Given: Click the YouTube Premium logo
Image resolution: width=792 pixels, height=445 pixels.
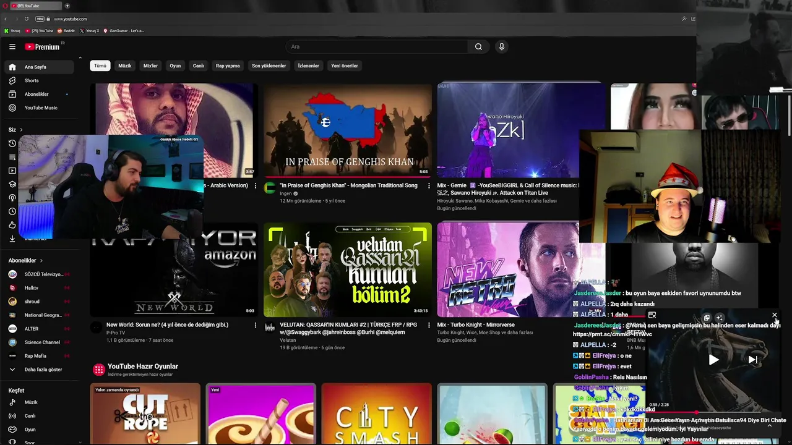Looking at the screenshot, I should 43,47.
